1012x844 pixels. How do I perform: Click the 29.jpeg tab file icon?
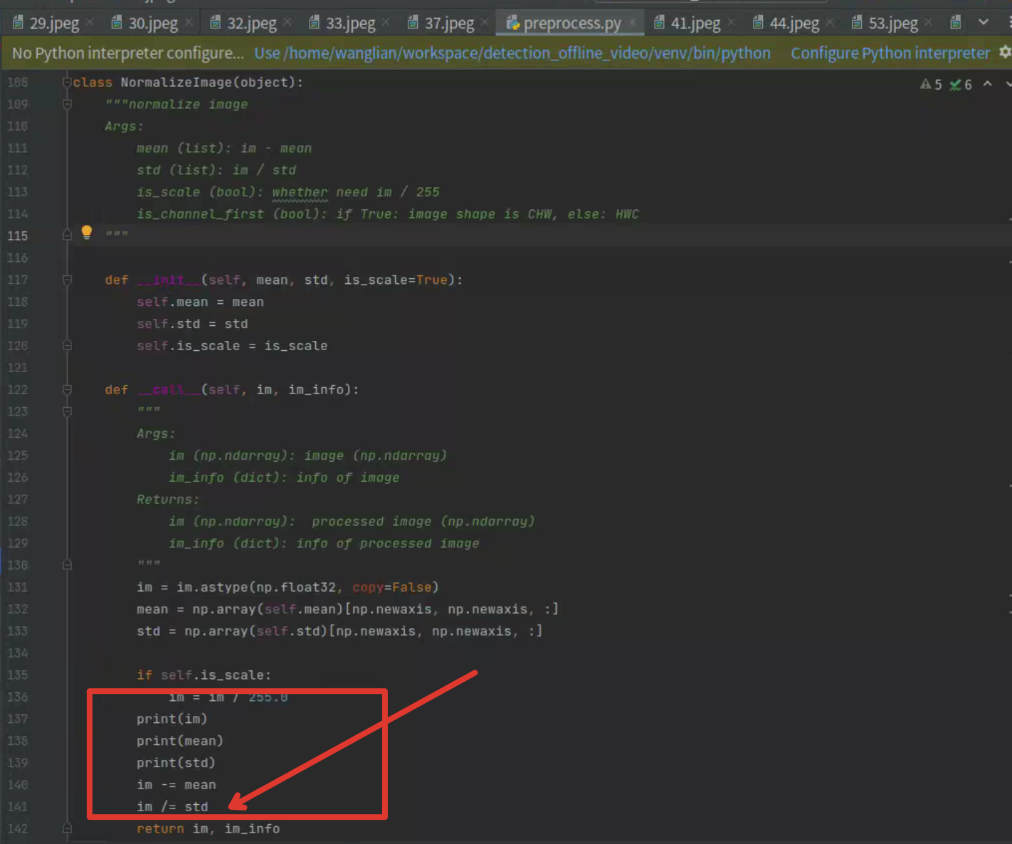click(19, 23)
